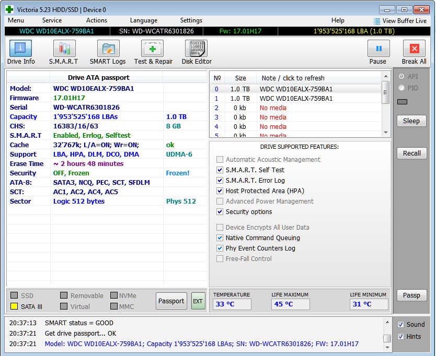Toggle Free-Fall Control checkbox
The width and height of the screenshot is (436, 356).
(x=220, y=258)
